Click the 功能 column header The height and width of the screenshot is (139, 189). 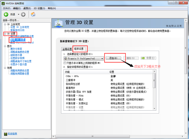(86, 72)
